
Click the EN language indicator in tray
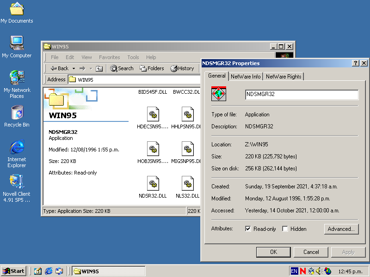(x=294, y=271)
